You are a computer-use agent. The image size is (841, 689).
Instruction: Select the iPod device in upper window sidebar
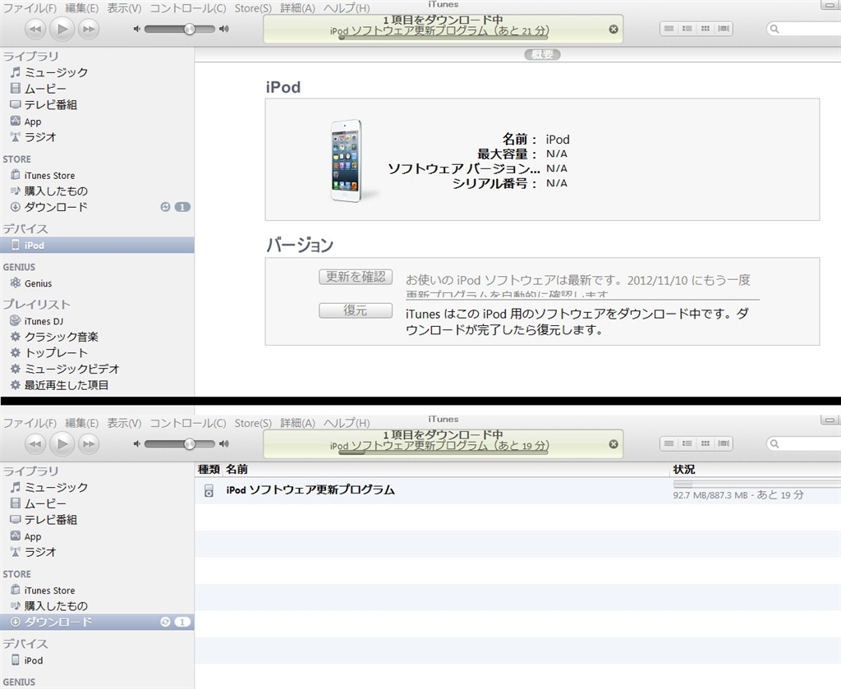[97, 245]
